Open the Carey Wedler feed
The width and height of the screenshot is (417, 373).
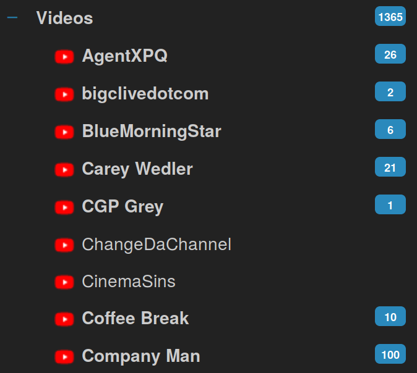(137, 169)
